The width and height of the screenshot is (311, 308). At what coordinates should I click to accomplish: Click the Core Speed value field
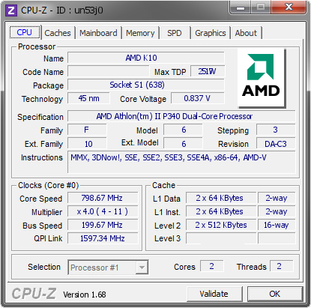point(103,198)
